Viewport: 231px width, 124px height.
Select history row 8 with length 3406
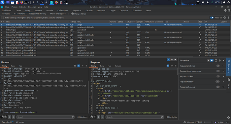click(x=115, y=43)
